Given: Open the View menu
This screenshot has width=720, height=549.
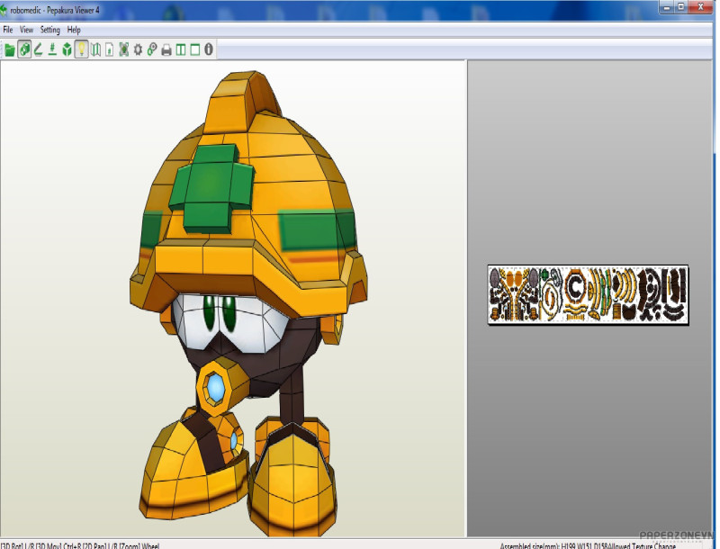Looking at the screenshot, I should point(27,30).
